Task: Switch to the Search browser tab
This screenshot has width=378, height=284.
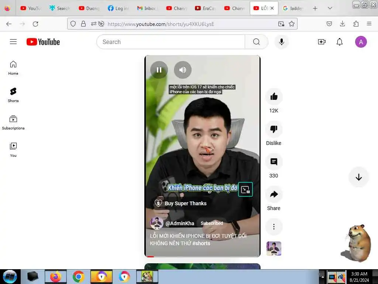Action: (x=59, y=8)
